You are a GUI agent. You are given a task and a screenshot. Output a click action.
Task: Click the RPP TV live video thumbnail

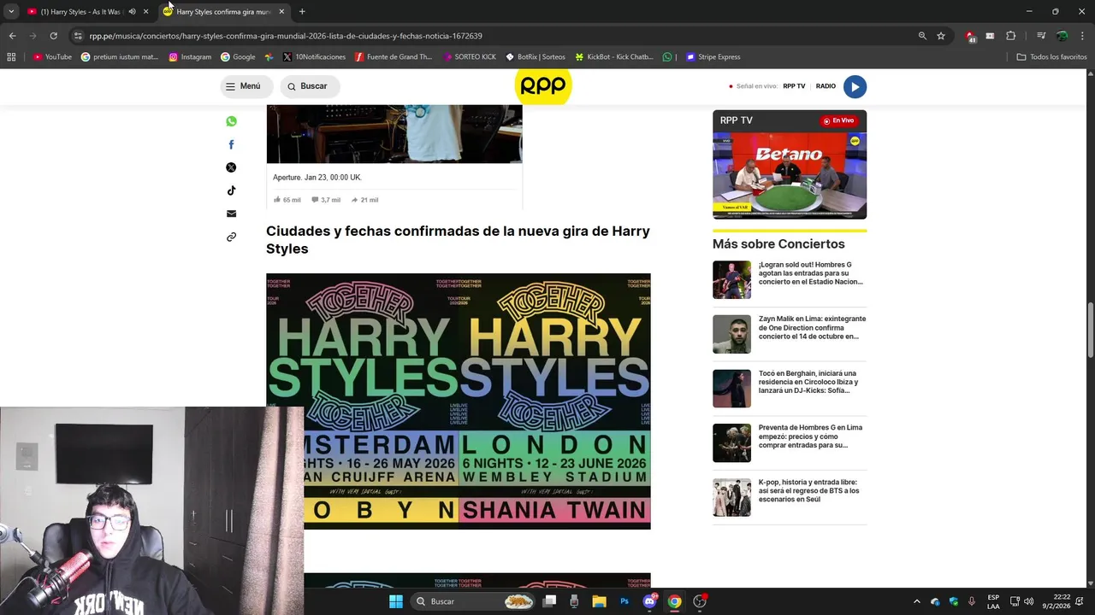tap(790, 175)
